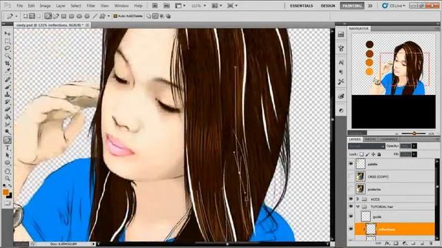Select the Crop tool
Screen dimensions: 442x248
8,63
